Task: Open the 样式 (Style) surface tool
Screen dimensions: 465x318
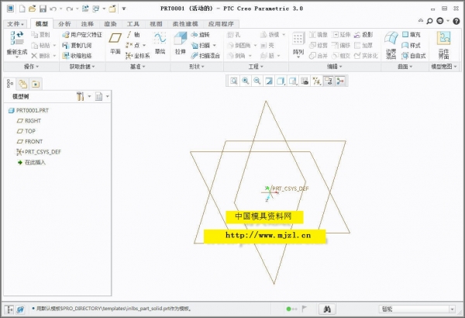Action: point(411,45)
